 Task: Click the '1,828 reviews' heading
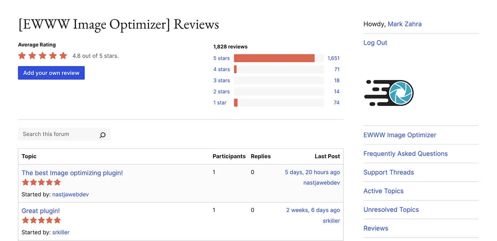pos(230,47)
